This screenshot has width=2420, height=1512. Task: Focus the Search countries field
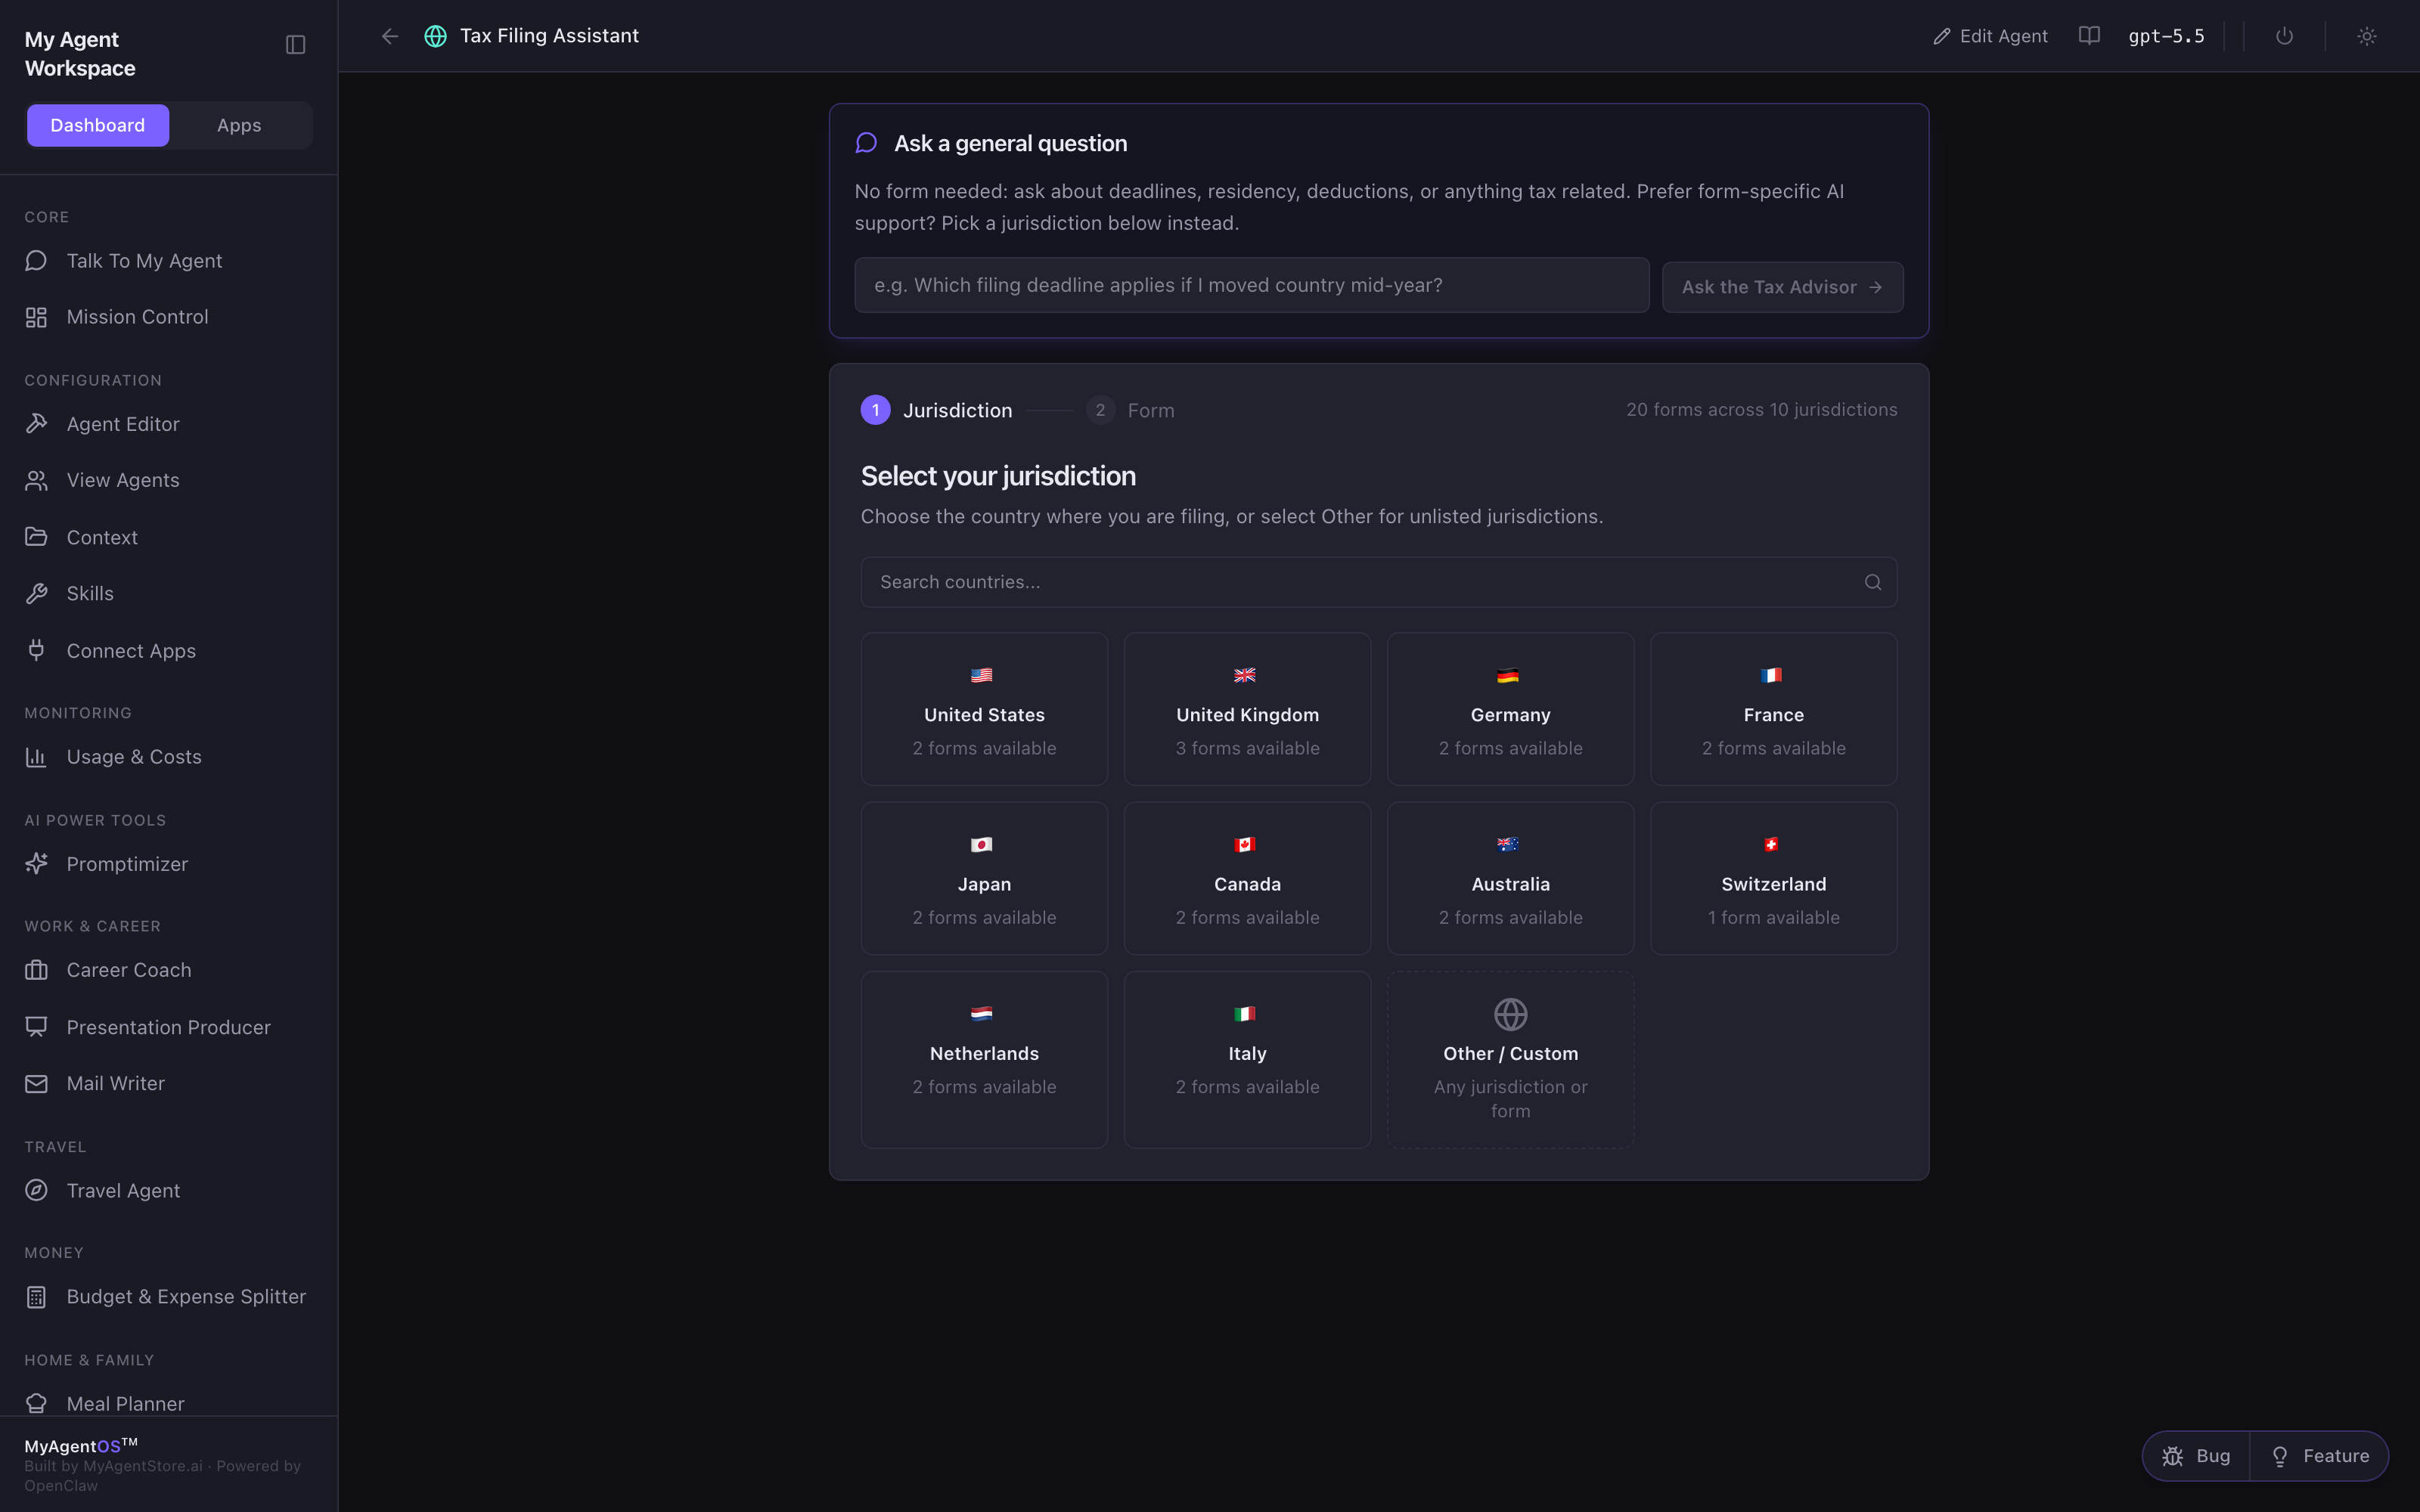tap(1378, 582)
